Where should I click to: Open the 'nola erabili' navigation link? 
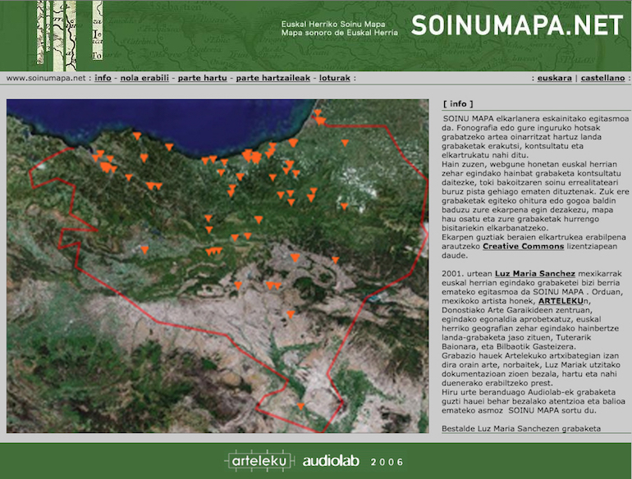(144, 79)
